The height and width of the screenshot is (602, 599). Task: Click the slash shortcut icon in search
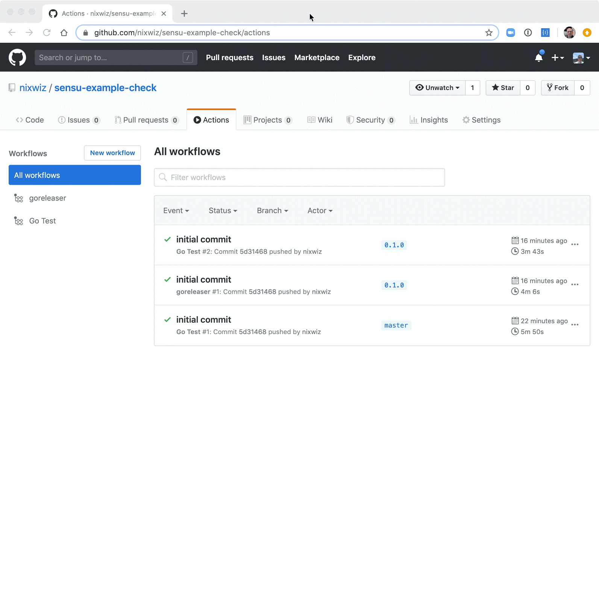pos(188,58)
